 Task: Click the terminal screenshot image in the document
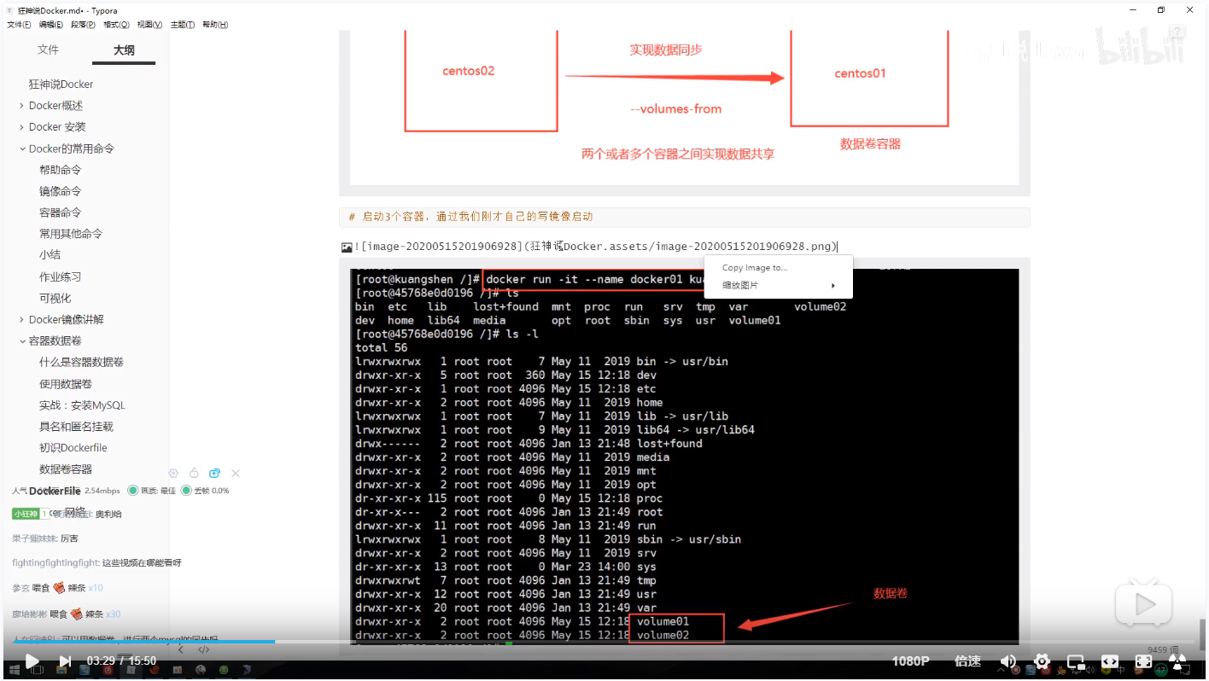point(684,457)
